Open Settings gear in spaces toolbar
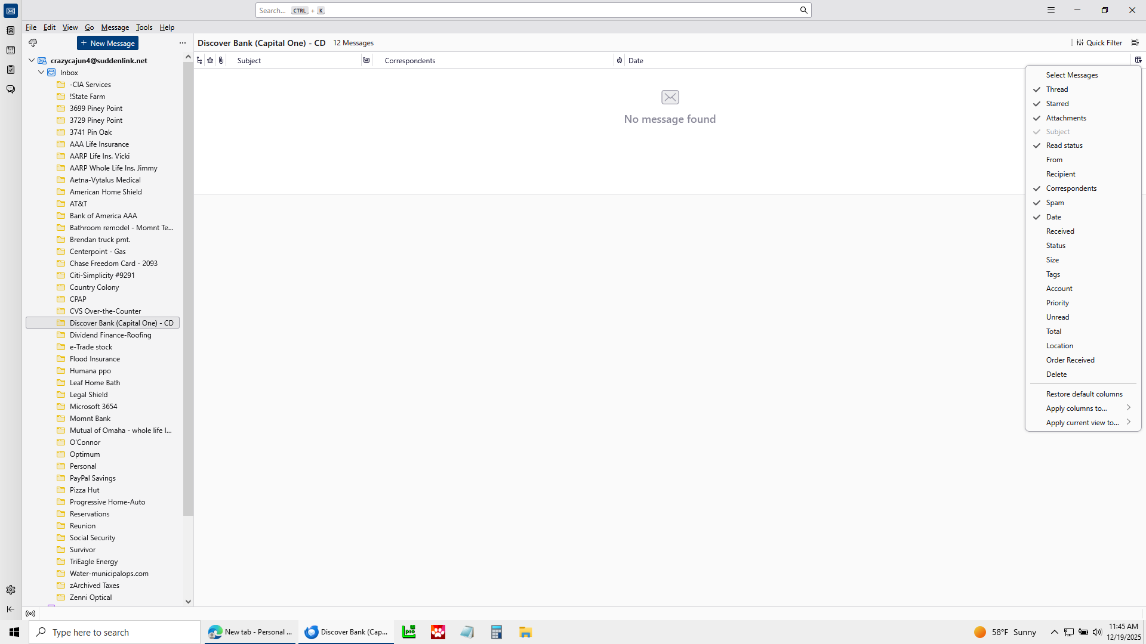The height and width of the screenshot is (644, 1146). [11, 590]
